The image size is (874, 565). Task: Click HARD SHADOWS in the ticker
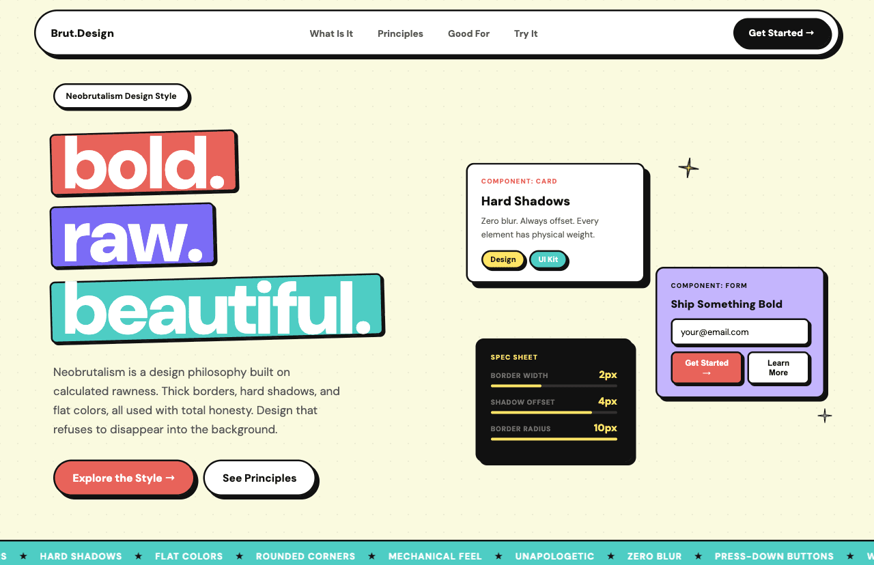81,556
